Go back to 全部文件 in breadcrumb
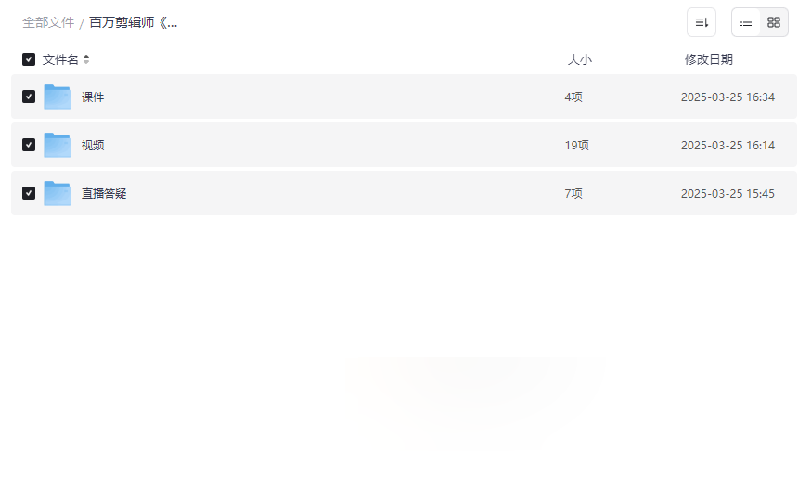This screenshot has width=811, height=477. (x=48, y=22)
